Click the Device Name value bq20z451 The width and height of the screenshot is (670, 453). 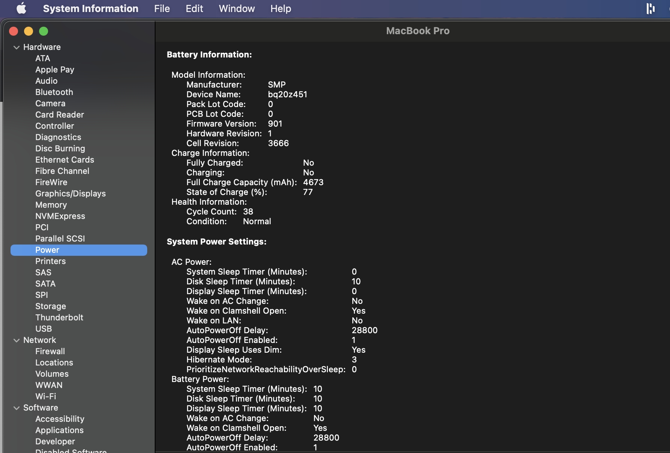pos(288,94)
